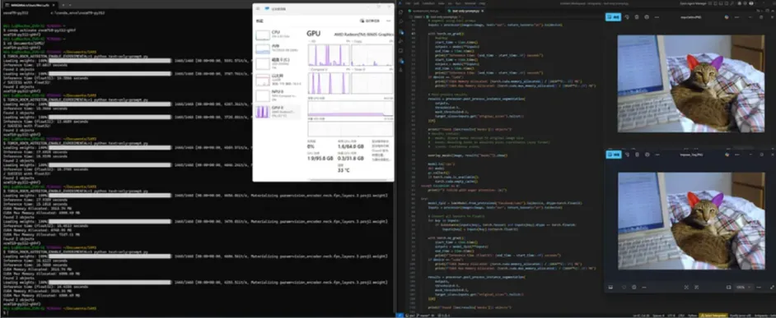776x318 pixels.
Task: Open Task Manager hamburger navigation menu
Action: coord(258,8)
